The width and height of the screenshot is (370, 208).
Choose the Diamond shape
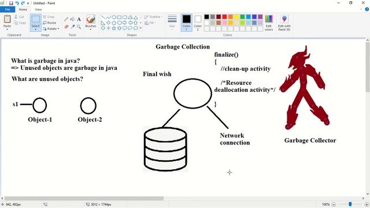[108, 23]
